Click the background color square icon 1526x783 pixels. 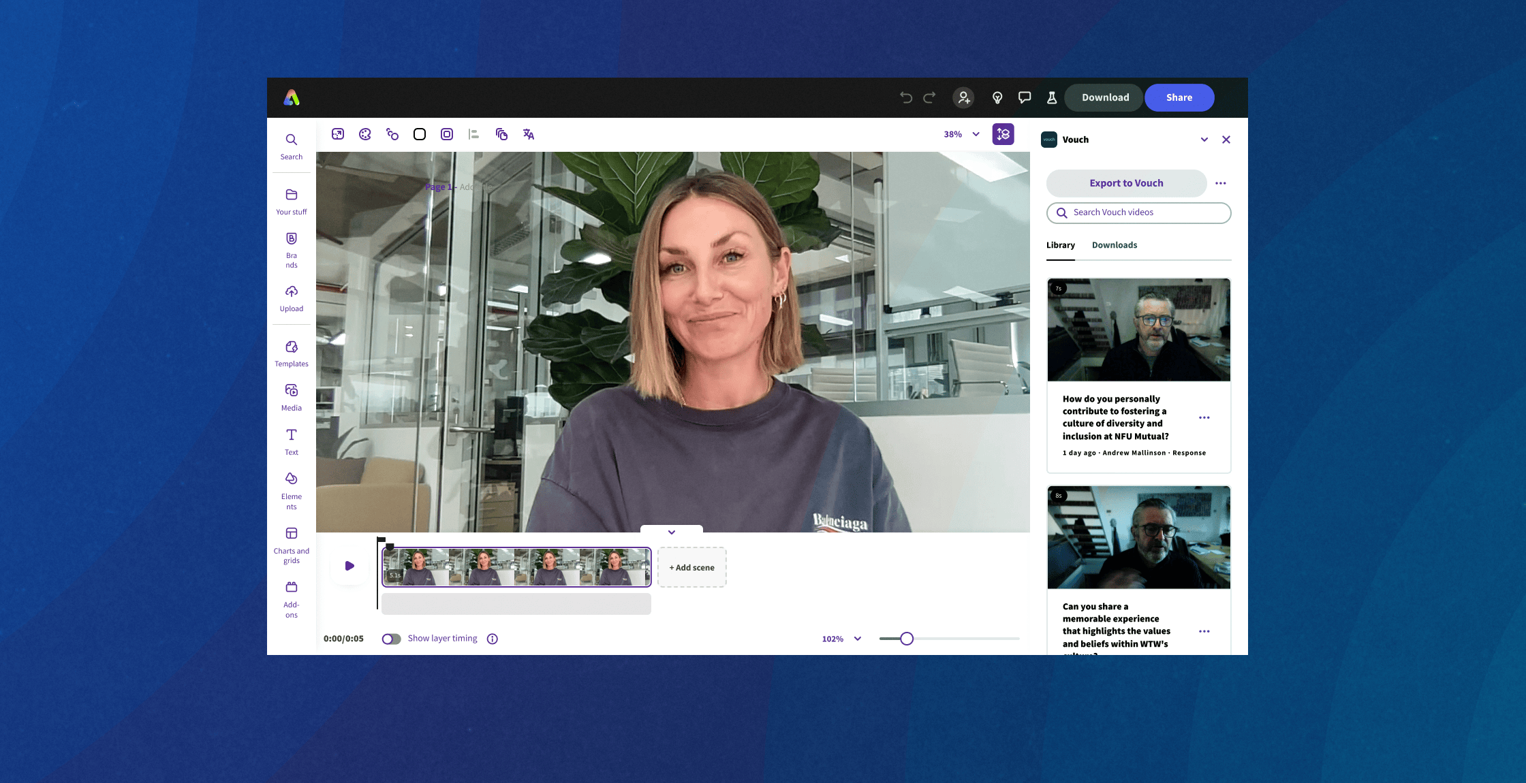click(x=420, y=134)
